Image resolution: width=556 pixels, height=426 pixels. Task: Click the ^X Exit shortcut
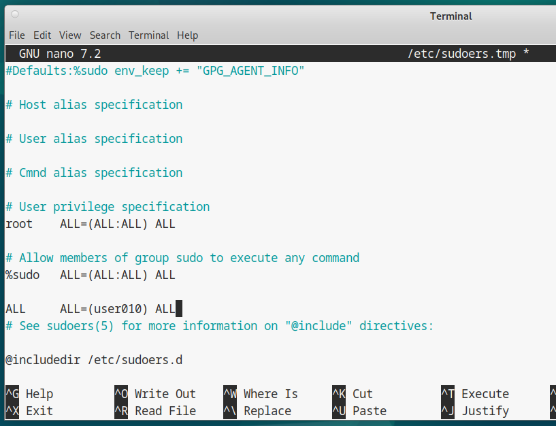pyautogui.click(x=30, y=411)
